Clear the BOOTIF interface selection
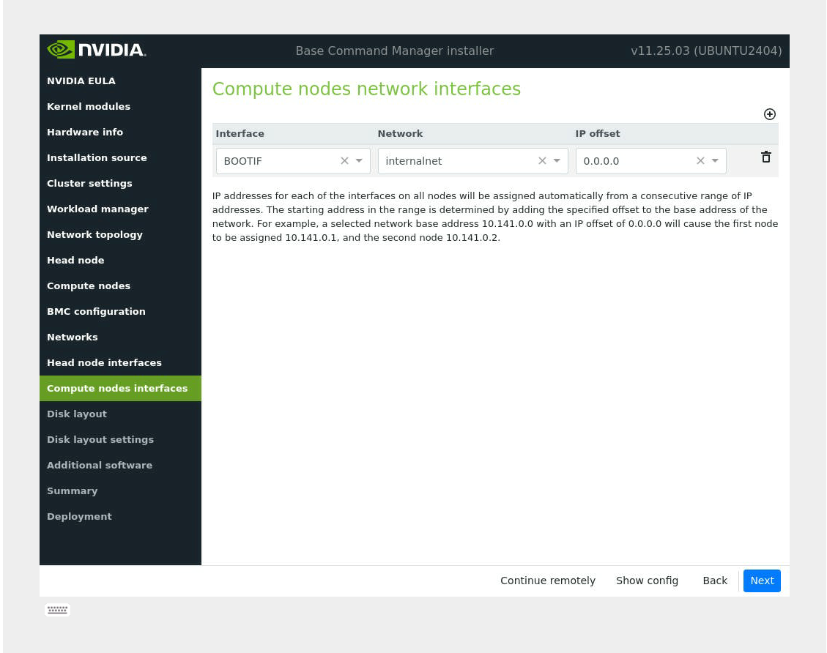This screenshot has width=827, height=653. (x=344, y=161)
